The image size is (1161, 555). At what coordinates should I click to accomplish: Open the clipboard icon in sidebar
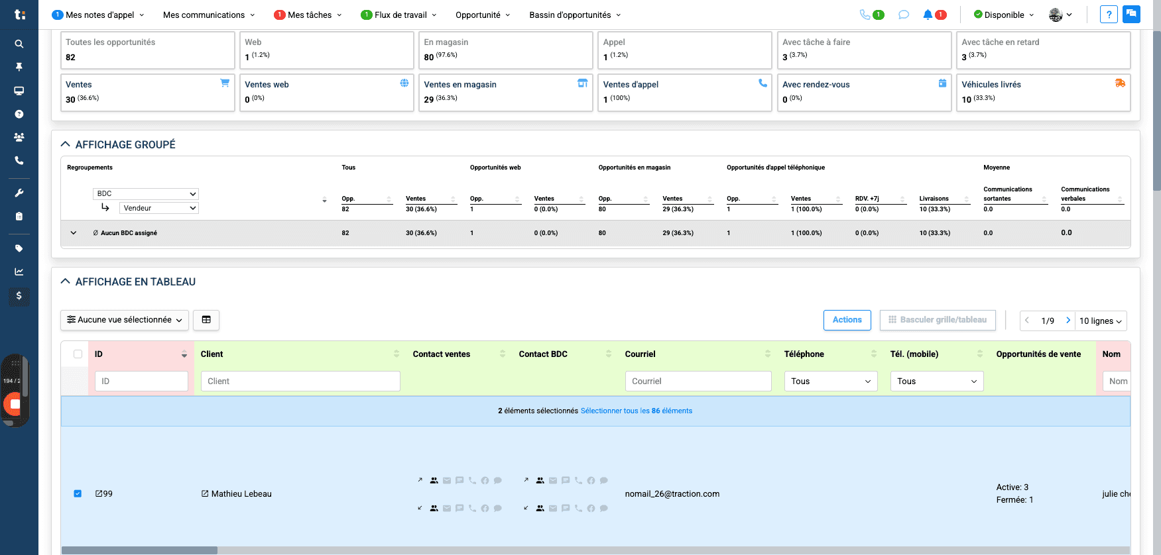(19, 216)
